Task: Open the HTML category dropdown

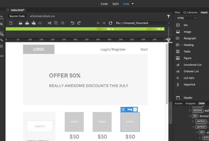Action: [186, 18]
